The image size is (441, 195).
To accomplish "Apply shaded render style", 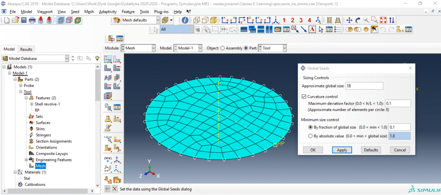I will click(x=214, y=20).
